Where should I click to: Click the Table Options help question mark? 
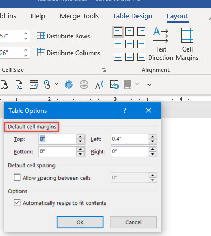pyautogui.click(x=125, y=110)
